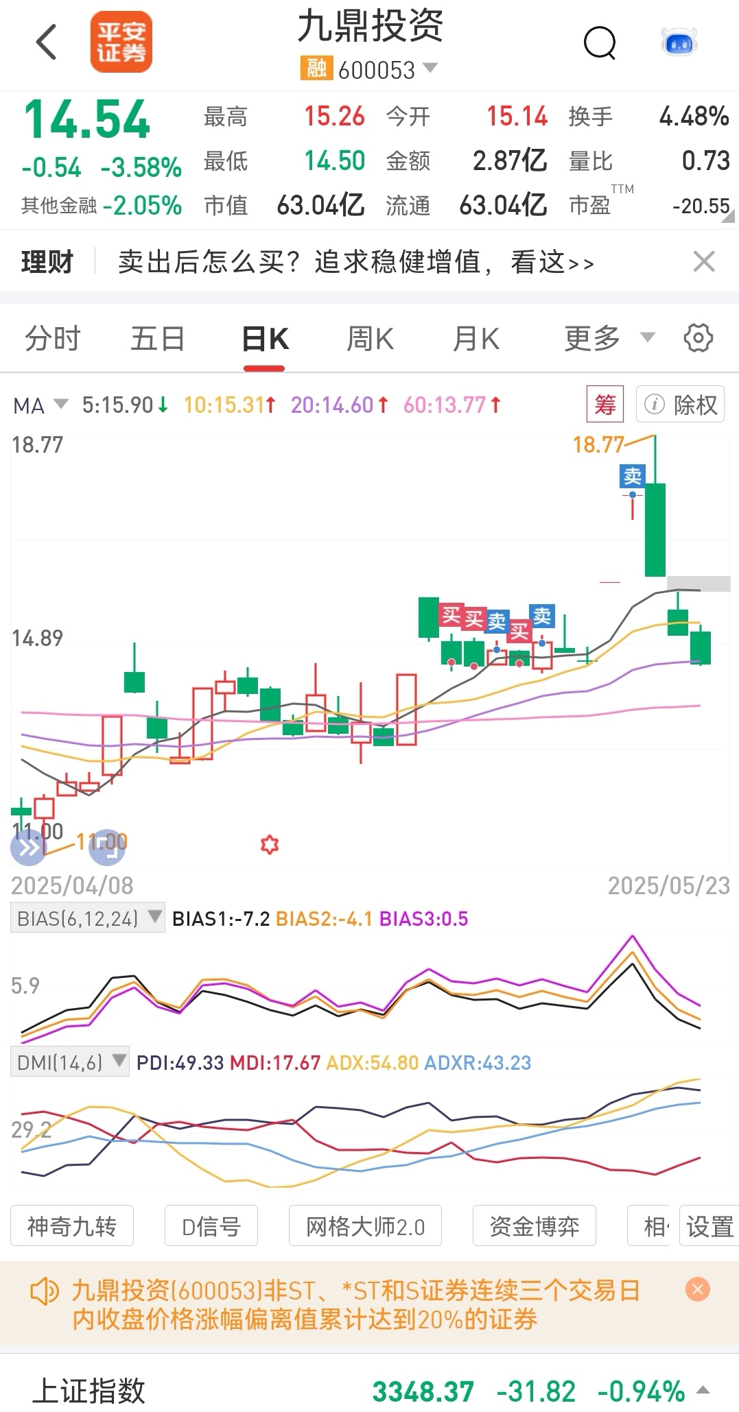This screenshot has width=739, height=1412.
Task: Tap the grey price tag on chart right edge
Action: [x=699, y=584]
